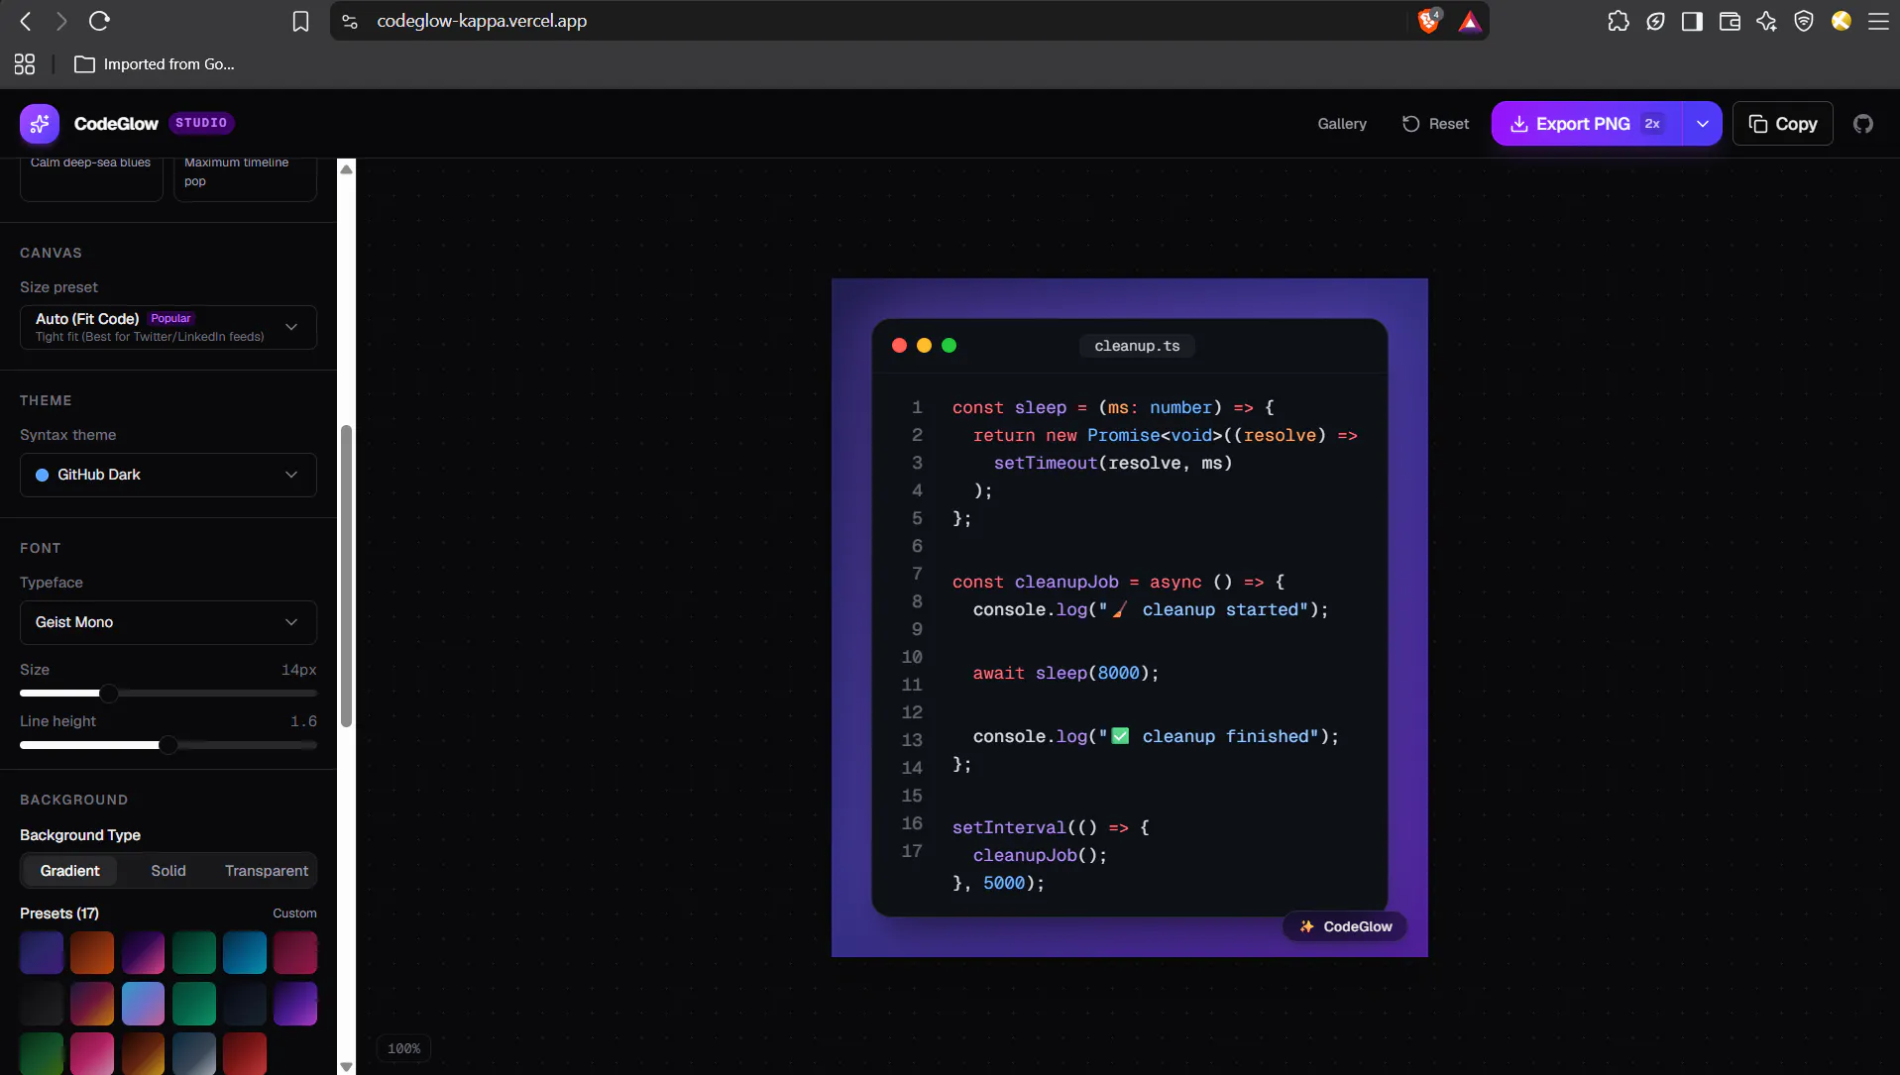Viewport: 1900px width, 1075px height.
Task: Open the Size preset dropdown
Action: pyautogui.click(x=168, y=328)
